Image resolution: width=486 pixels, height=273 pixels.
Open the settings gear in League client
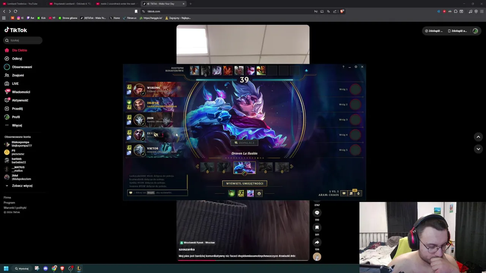356,67
